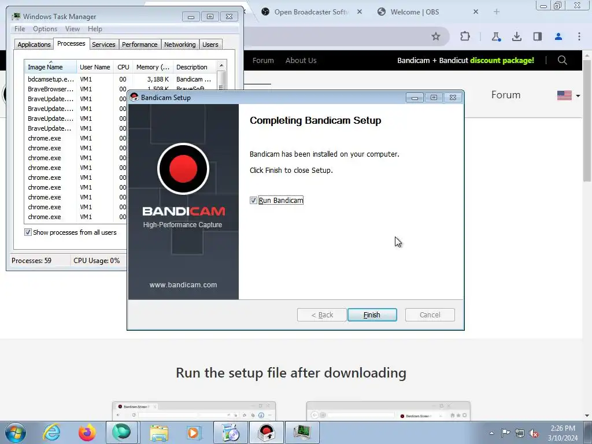Screen dimensions: 592x444
Task: Open the File menu in Task Manager
Action: 20,29
